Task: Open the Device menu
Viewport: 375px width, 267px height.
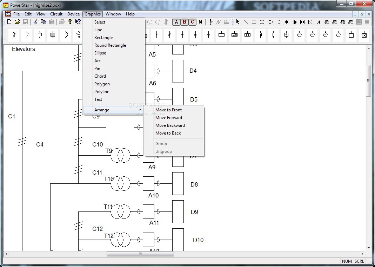Action: (73, 14)
